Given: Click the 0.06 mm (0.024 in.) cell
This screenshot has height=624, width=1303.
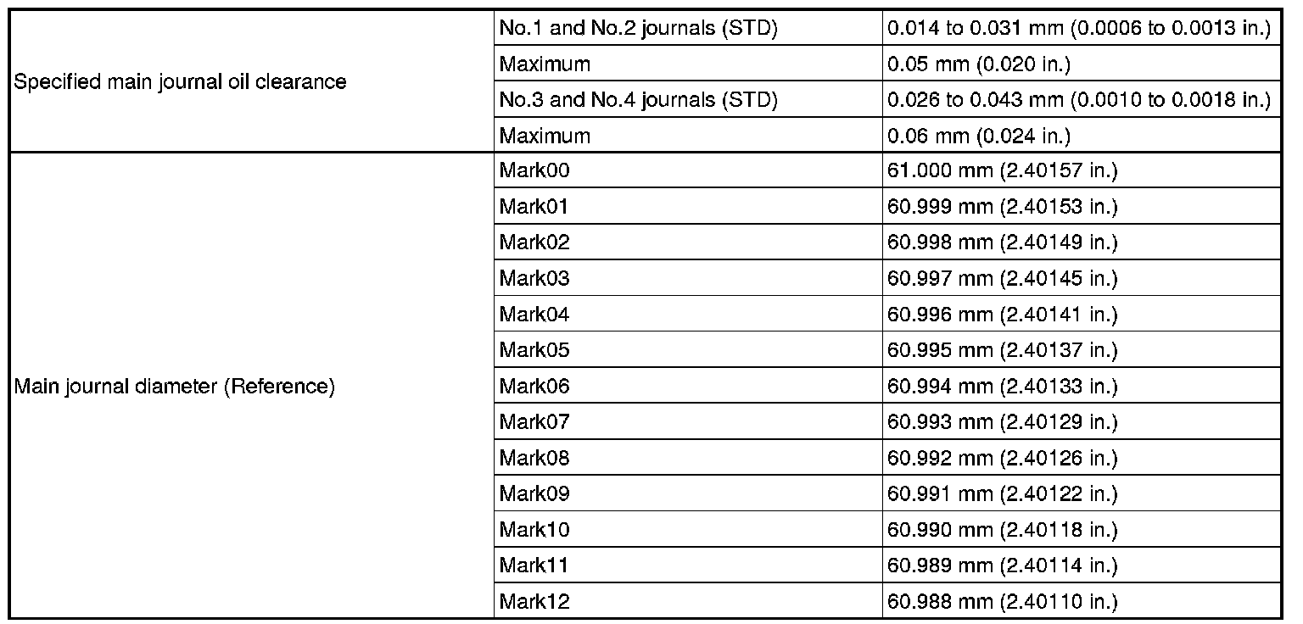Looking at the screenshot, I should coord(1081,135).
